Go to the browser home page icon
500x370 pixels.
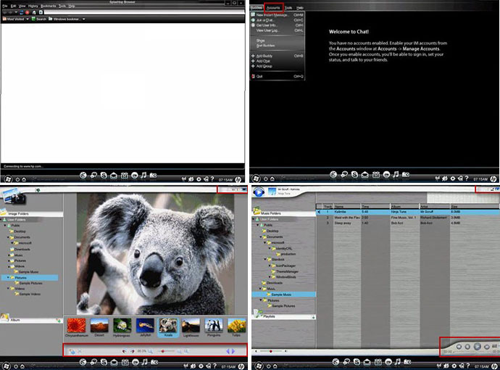34,12
